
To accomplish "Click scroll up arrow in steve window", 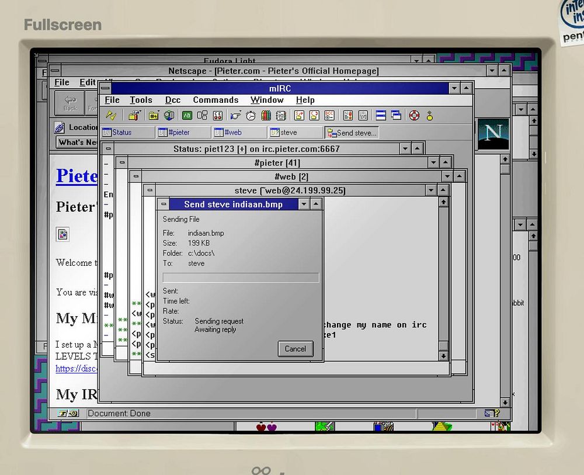I will [443, 202].
